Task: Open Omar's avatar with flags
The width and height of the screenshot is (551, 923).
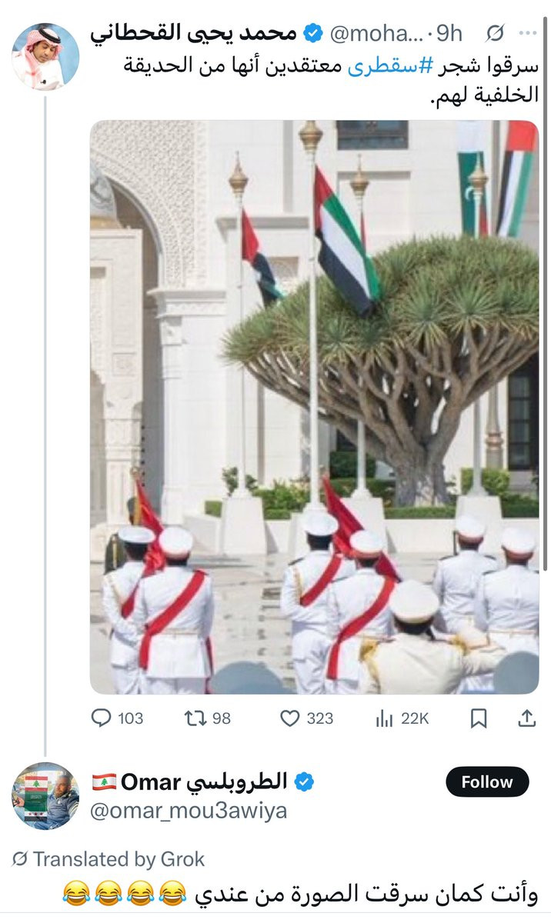Action: 45,796
